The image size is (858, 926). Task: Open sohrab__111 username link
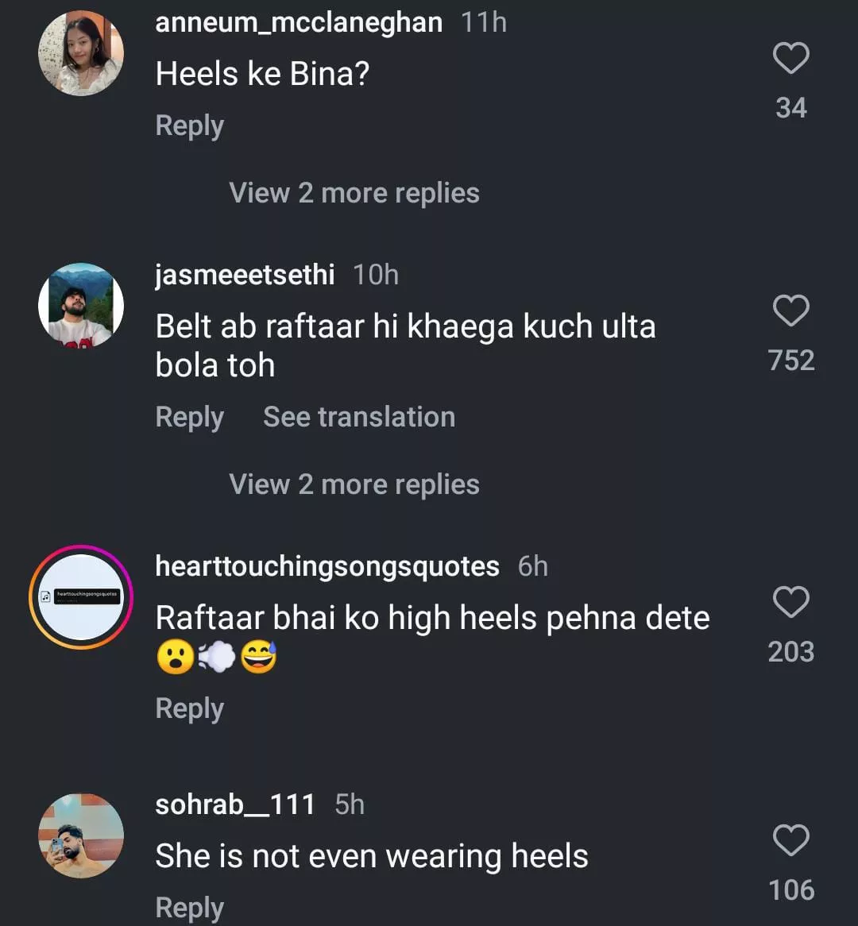pyautogui.click(x=235, y=804)
